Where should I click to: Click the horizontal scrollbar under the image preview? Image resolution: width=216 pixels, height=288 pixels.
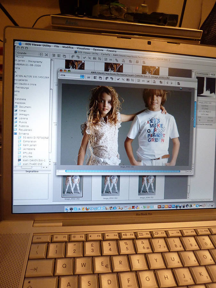click(x=123, y=171)
